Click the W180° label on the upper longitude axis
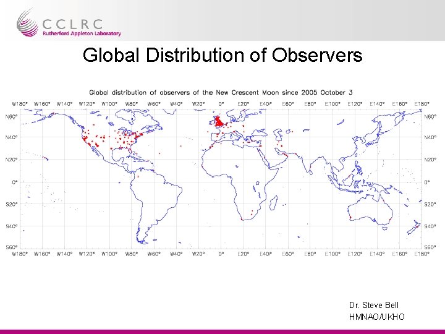Viewport: 445px width, 334px height. [20, 104]
